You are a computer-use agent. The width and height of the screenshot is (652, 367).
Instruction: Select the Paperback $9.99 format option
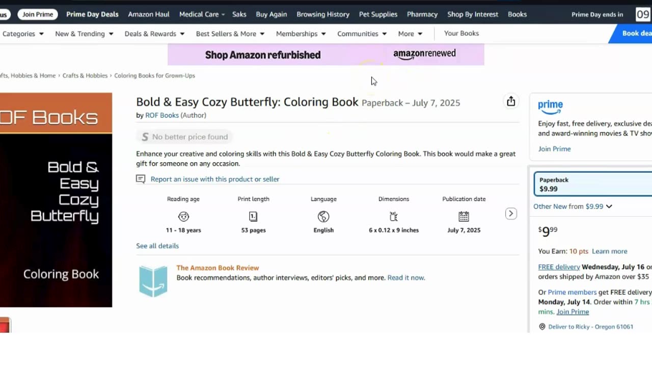click(593, 184)
